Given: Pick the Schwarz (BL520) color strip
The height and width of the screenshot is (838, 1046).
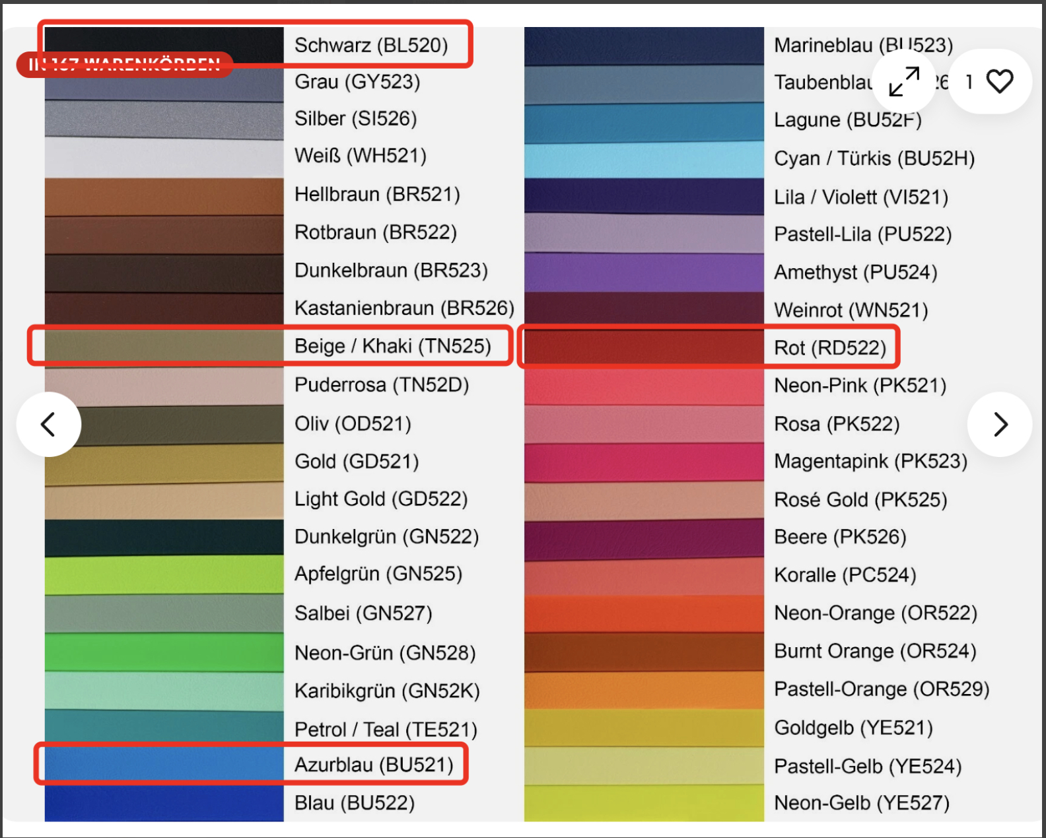Looking at the screenshot, I should pos(164,45).
